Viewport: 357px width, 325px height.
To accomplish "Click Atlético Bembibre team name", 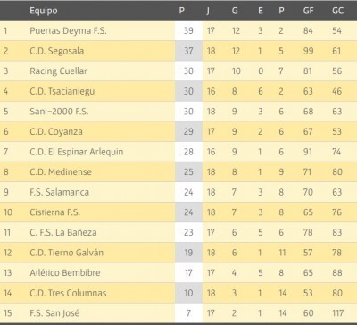I will pyautogui.click(x=65, y=272).
